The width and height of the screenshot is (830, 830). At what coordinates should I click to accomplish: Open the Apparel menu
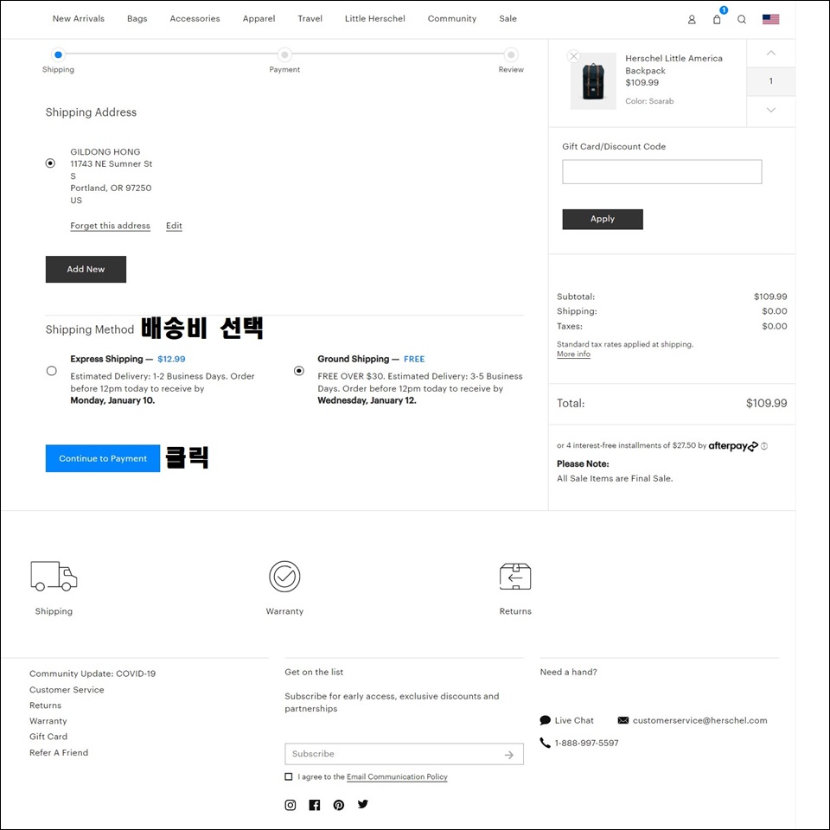click(259, 18)
